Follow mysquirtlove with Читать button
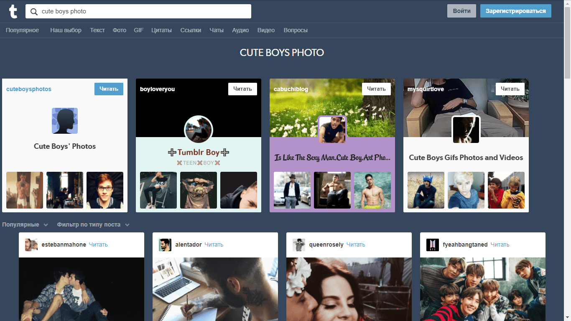Viewport: 571px width, 321px height. point(510,89)
